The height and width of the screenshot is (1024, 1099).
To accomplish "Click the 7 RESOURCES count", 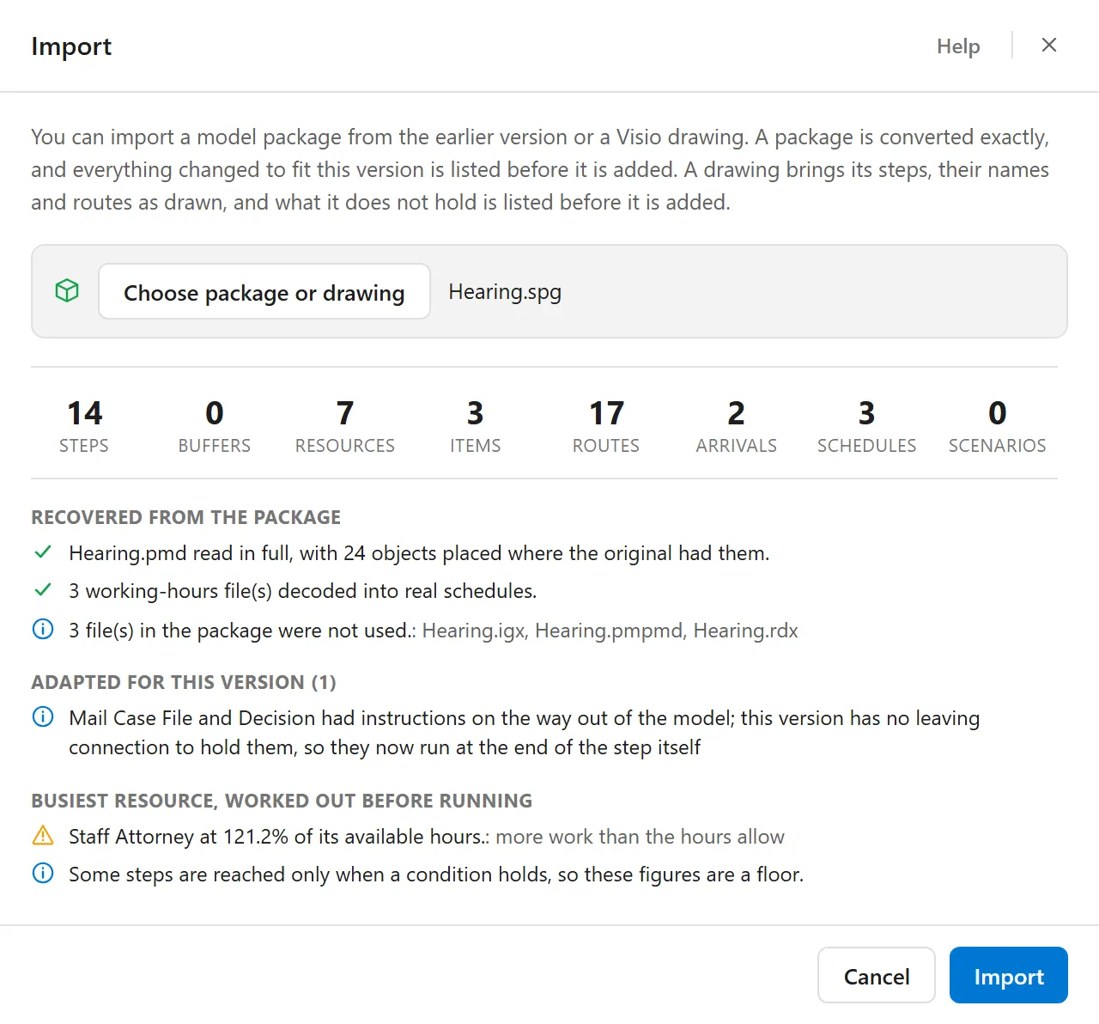I will click(x=345, y=425).
